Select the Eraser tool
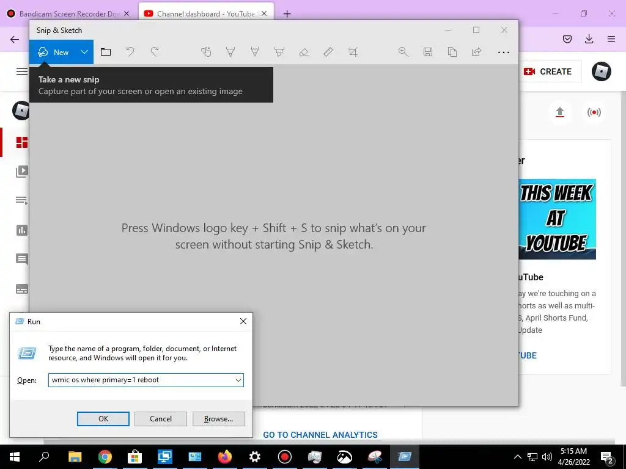The width and height of the screenshot is (626, 469). pyautogui.click(x=304, y=52)
